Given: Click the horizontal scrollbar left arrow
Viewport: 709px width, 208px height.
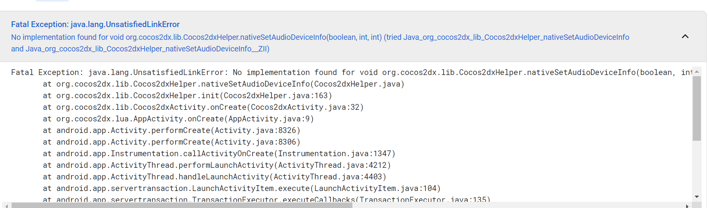Looking at the screenshot, I should pos(7,206).
